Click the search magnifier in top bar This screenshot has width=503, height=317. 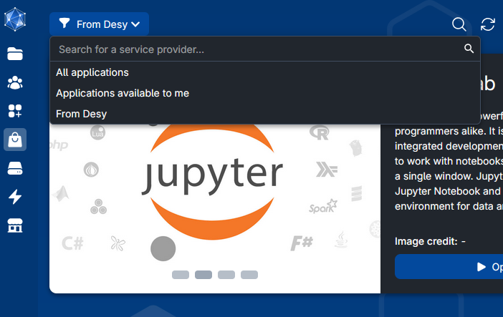[459, 24]
